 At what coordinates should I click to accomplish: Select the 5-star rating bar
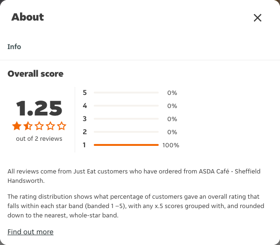(126, 93)
